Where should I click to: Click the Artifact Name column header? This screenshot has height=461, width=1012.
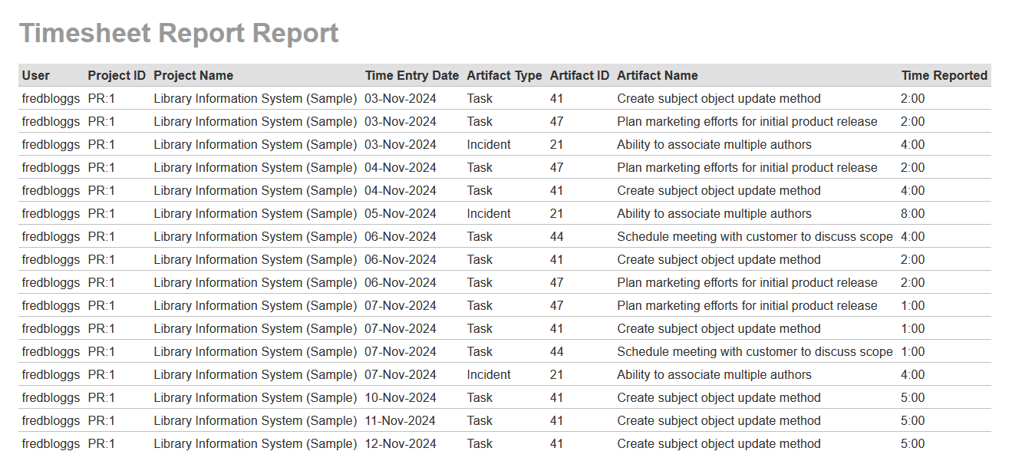658,75
